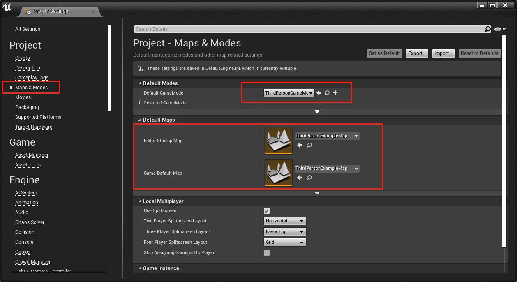Click the use-selected arrow under Game Default Map
This screenshot has height=282, width=517.
(x=300, y=178)
